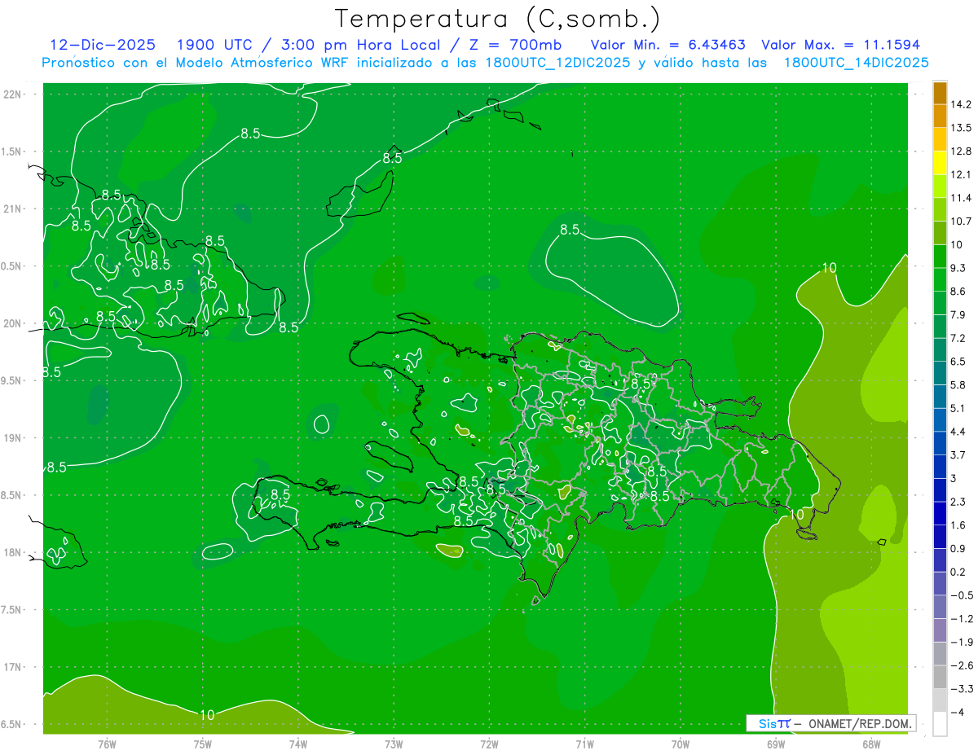Click the 'ONAMET/REP.DOM.' credit label
978x755 pixels.
tap(861, 723)
